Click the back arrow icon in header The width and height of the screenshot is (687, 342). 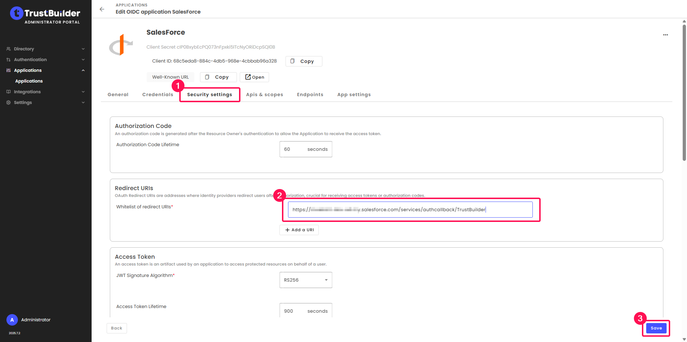102,9
